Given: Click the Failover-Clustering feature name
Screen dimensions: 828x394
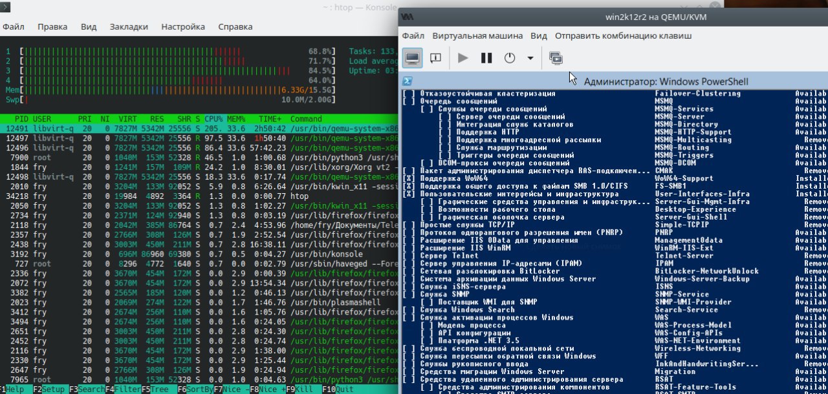Looking at the screenshot, I should pyautogui.click(x=697, y=94).
